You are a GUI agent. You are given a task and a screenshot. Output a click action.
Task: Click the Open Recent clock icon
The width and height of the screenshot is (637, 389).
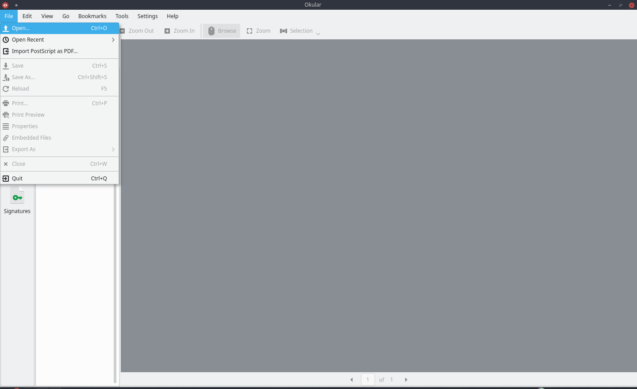point(6,40)
